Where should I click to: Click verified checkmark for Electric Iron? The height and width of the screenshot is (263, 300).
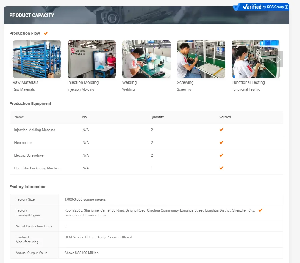221,143
